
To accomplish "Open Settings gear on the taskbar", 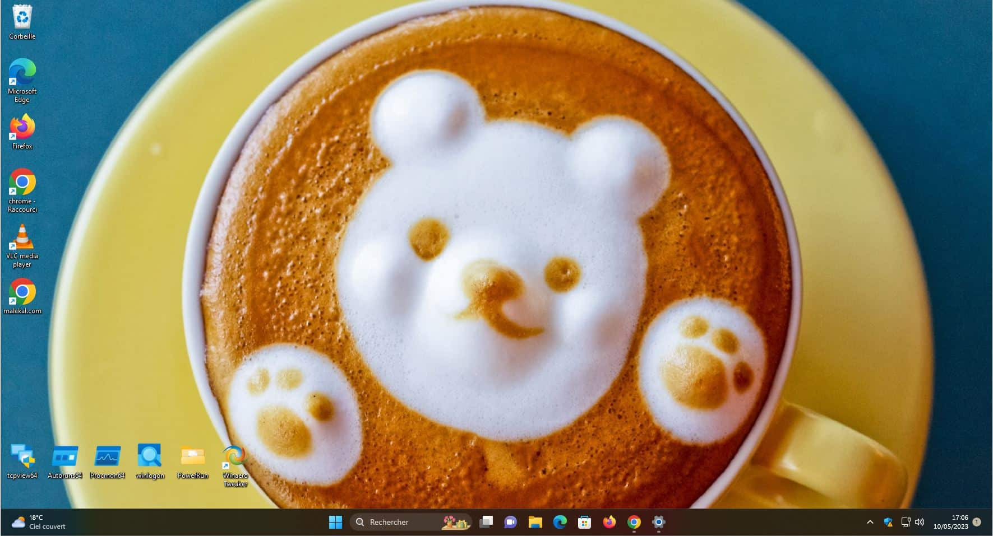I will click(659, 522).
